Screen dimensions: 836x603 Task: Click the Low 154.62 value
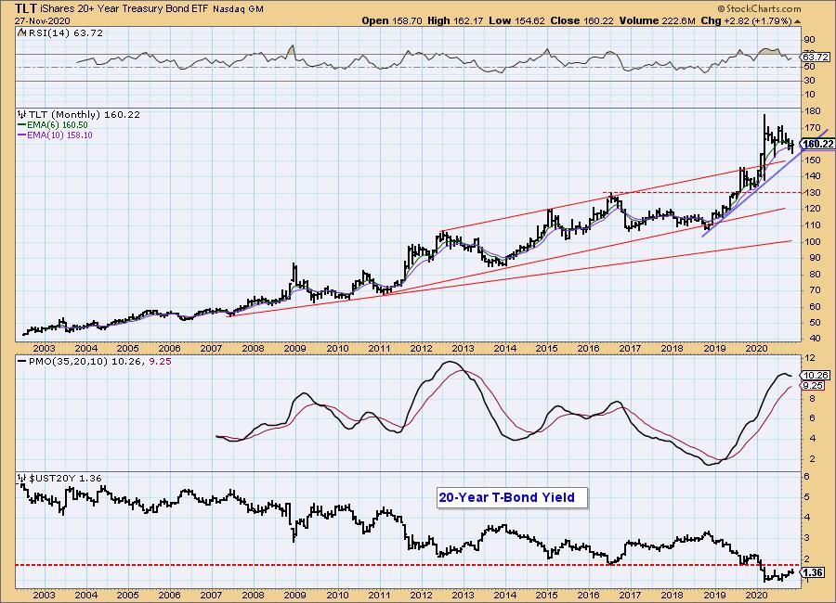(x=516, y=20)
